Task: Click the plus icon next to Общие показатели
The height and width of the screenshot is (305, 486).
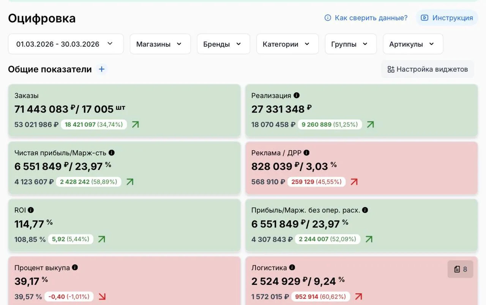Action: [101, 69]
